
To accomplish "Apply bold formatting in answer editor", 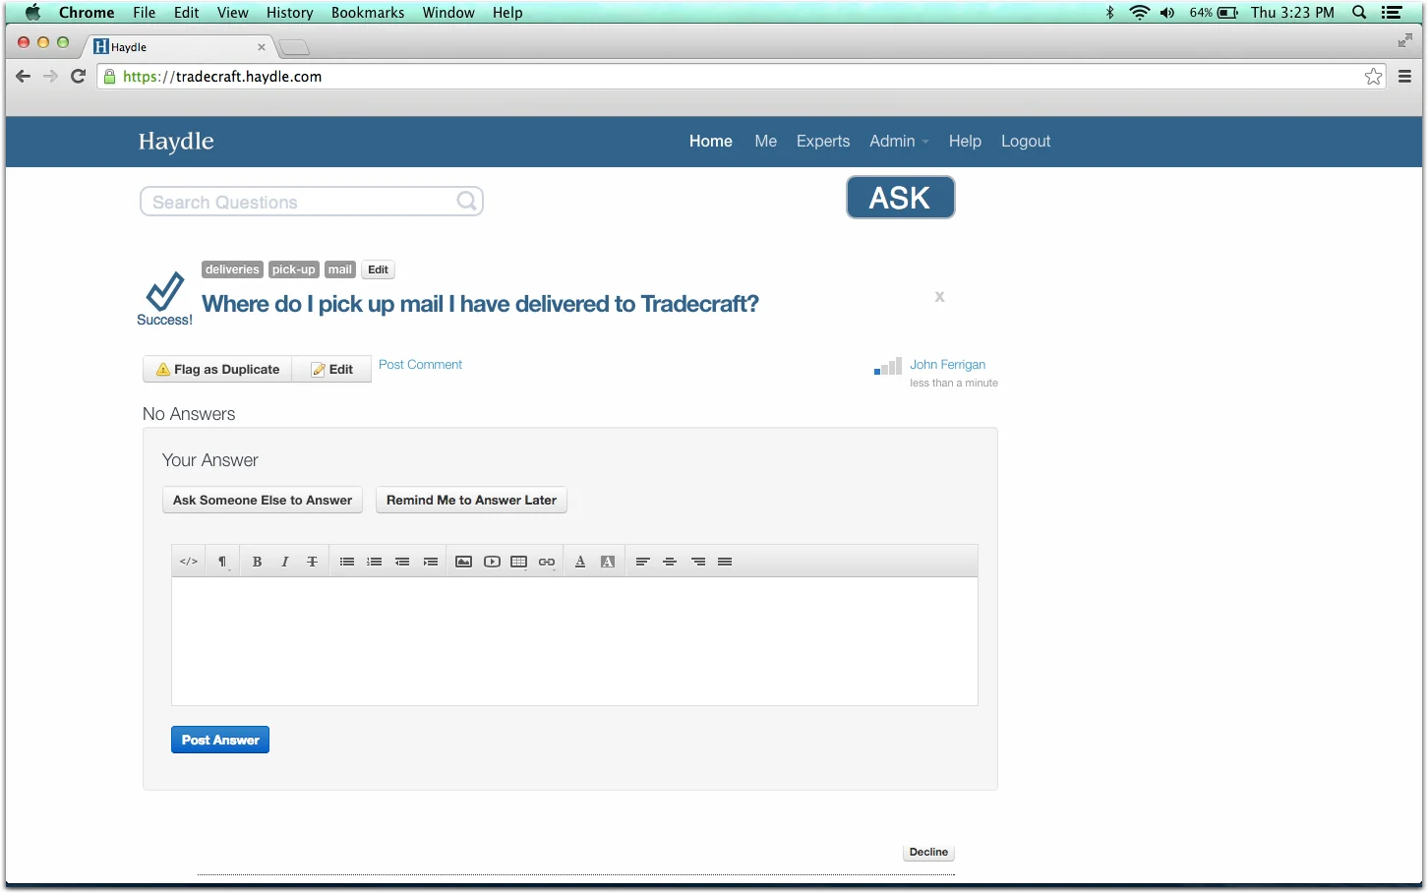I will pyautogui.click(x=257, y=562).
